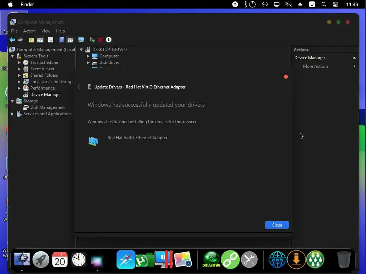
Task: Click the Forward arrow toolbar icon
Action: coord(20,40)
